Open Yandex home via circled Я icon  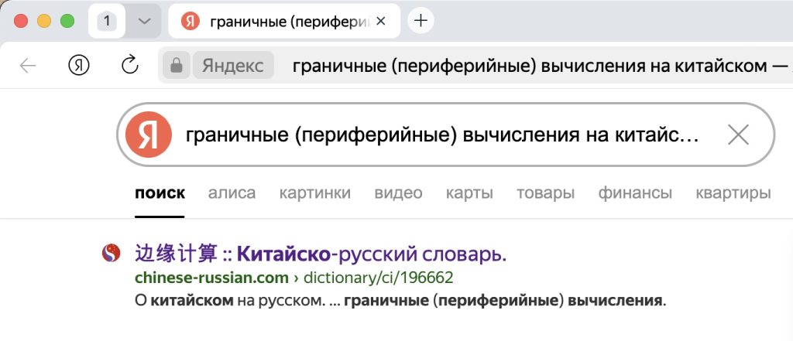(79, 65)
